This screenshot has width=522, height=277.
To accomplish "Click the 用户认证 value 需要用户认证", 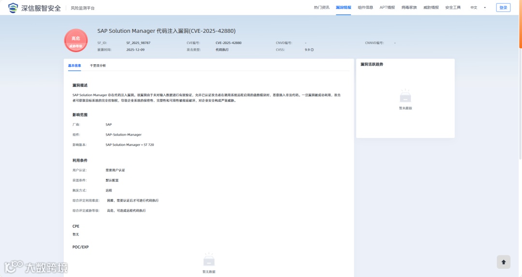I will [115, 170].
